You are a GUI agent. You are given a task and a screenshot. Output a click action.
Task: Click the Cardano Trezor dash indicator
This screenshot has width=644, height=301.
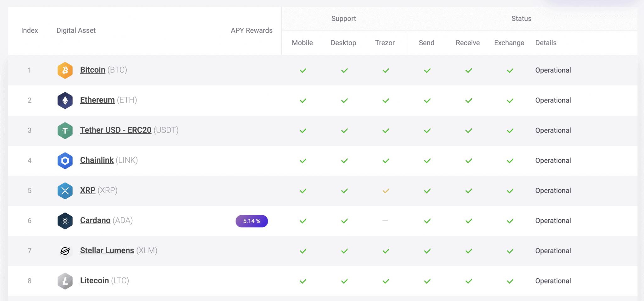[385, 221]
